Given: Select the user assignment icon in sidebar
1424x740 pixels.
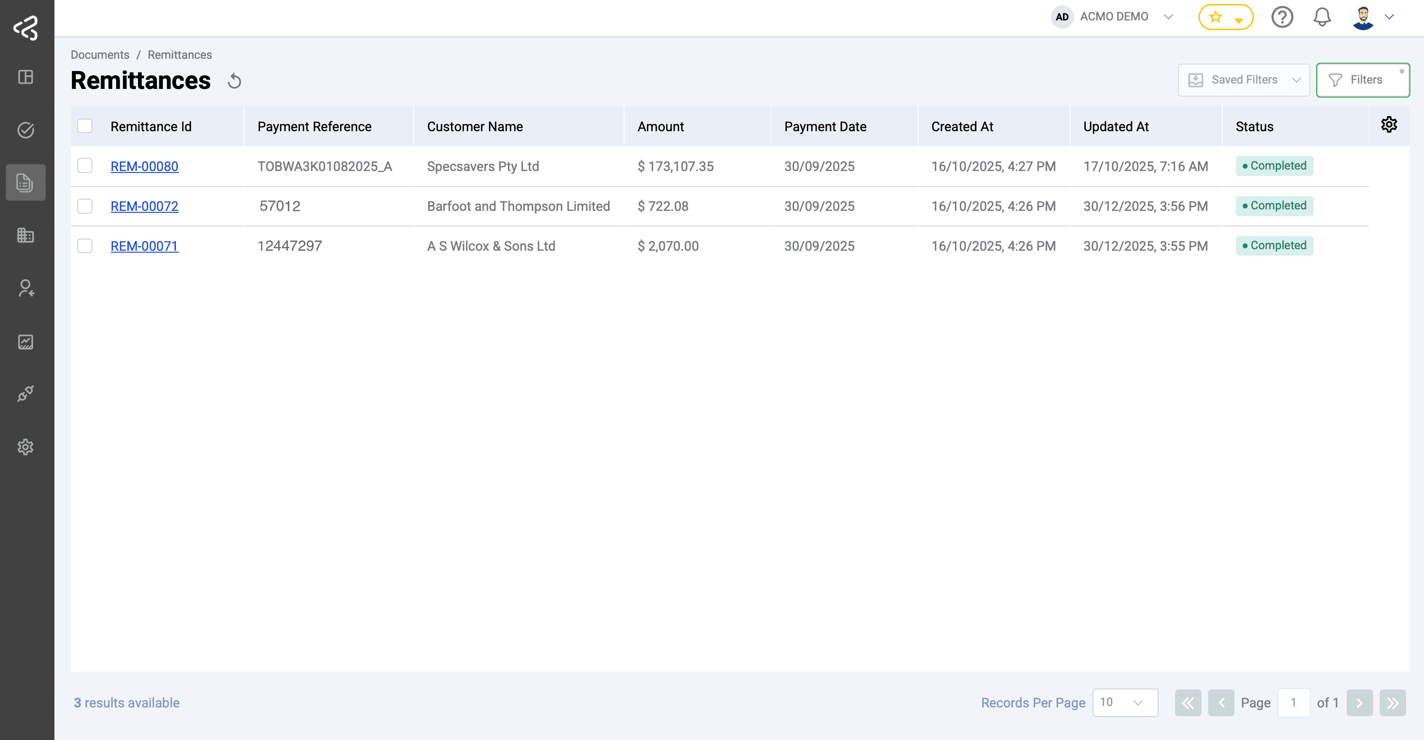Looking at the screenshot, I should pos(26,288).
